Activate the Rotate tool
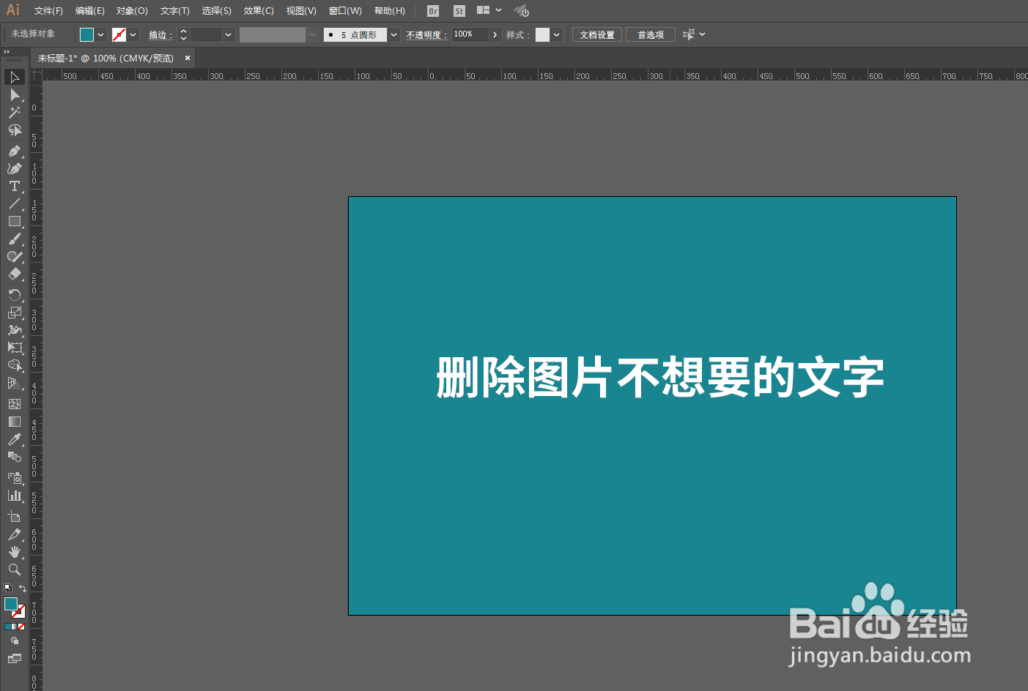This screenshot has width=1028, height=691. (15, 294)
